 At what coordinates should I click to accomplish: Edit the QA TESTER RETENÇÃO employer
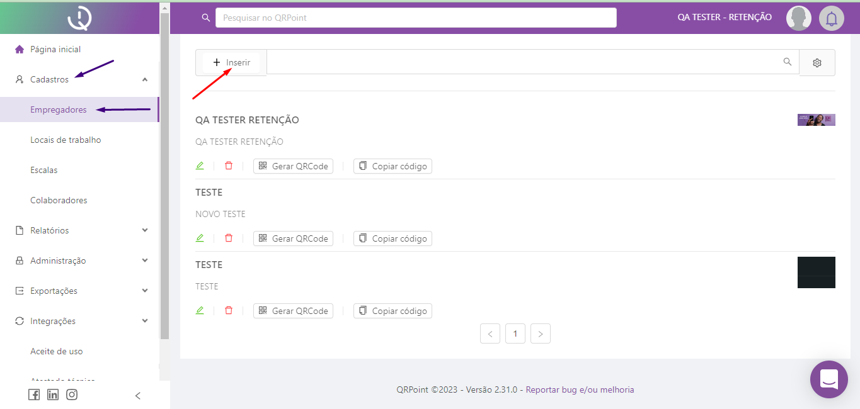(x=200, y=166)
